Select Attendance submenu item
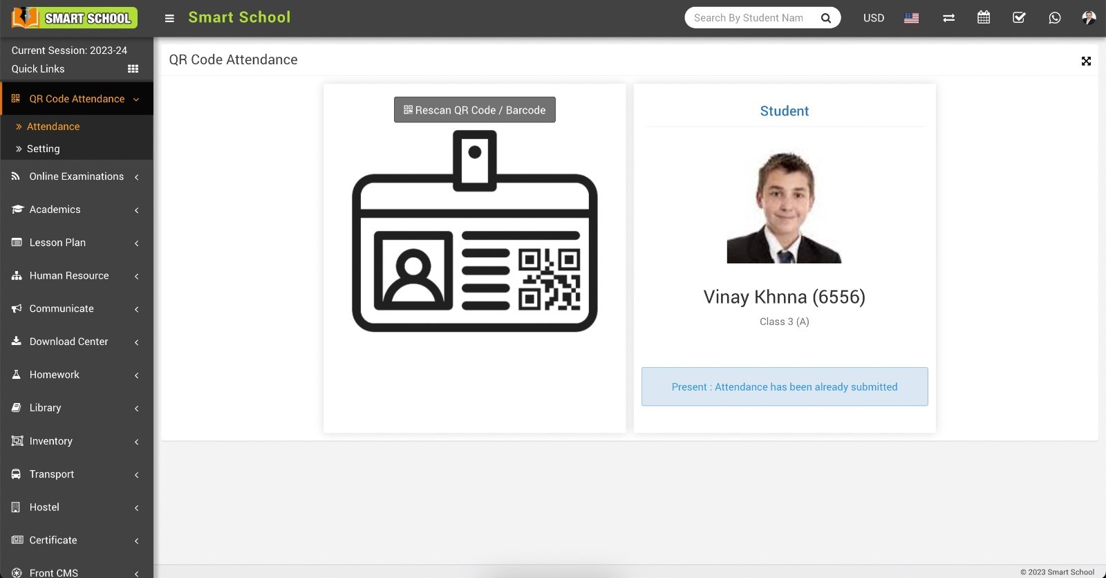Viewport: 1106px width, 578px height. pos(53,127)
